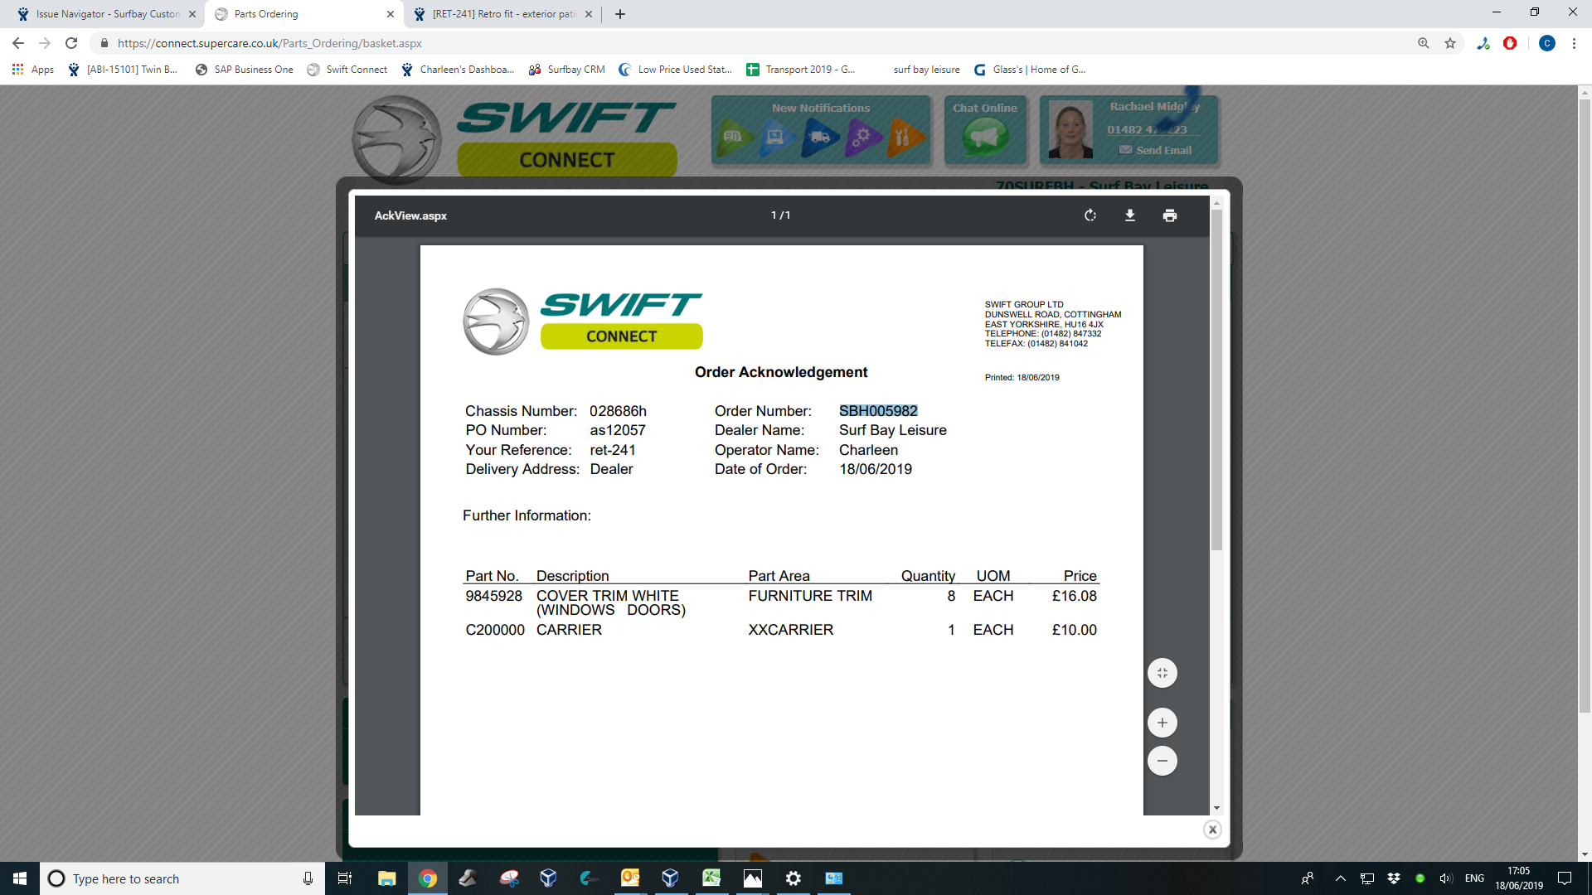
Task: Show hidden system tray icons
Action: pyautogui.click(x=1340, y=878)
